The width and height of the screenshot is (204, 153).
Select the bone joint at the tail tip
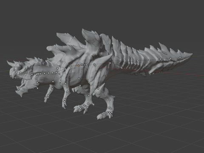coord(180,57)
